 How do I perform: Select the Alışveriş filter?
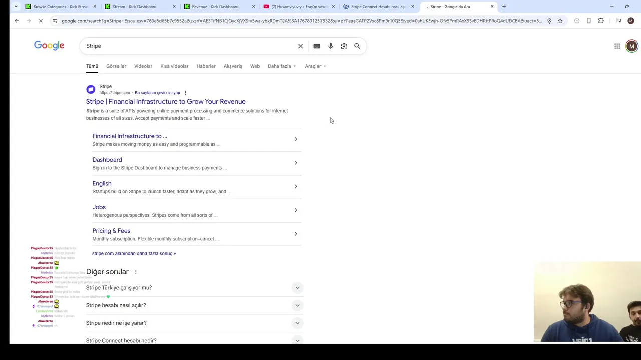(x=233, y=66)
